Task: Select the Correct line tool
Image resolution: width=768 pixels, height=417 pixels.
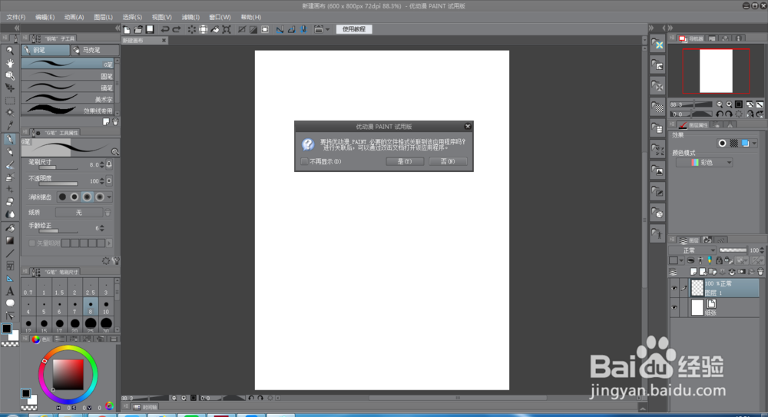Action: point(10,316)
